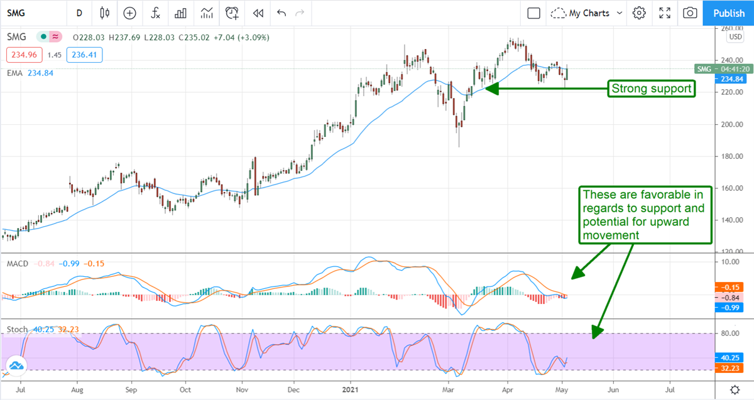Image resolution: width=754 pixels, height=400 pixels.
Task: Open indicator templates icon
Action: 206,13
